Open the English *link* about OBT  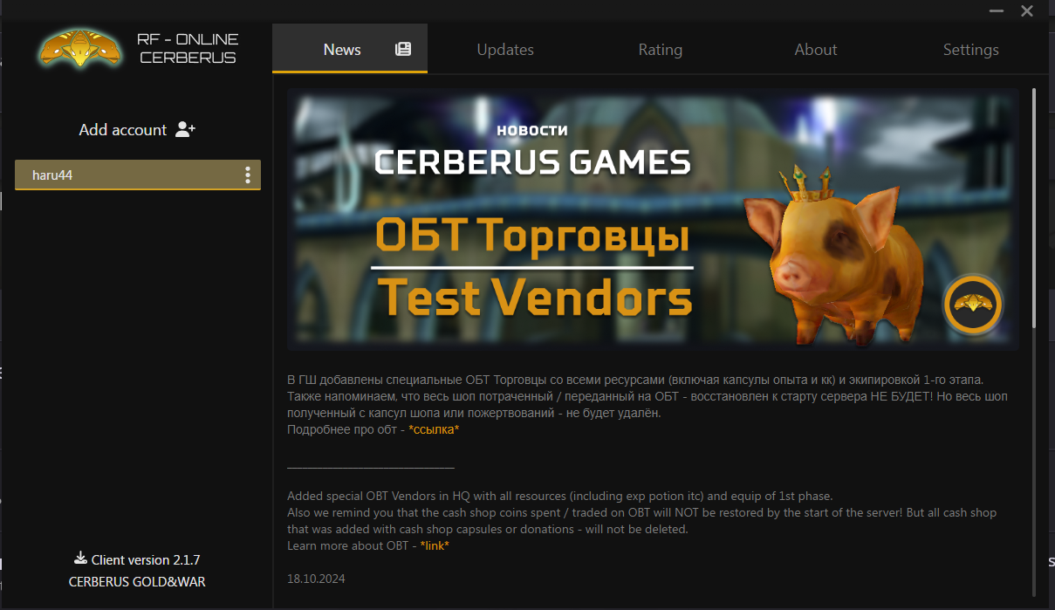point(435,545)
